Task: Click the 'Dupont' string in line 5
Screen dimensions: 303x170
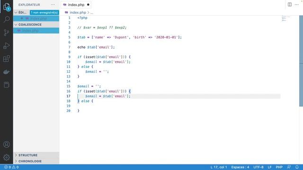Action: [x=121, y=37]
